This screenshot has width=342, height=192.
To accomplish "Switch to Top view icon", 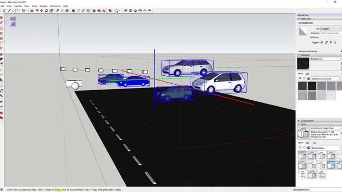I will tap(130, 11).
